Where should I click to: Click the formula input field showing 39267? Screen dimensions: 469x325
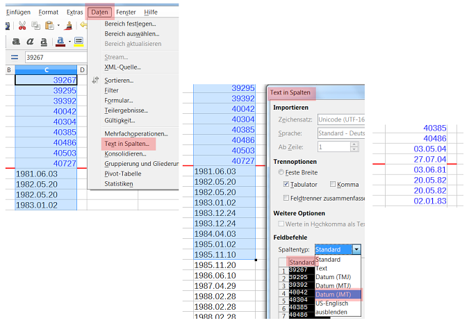[56, 57]
